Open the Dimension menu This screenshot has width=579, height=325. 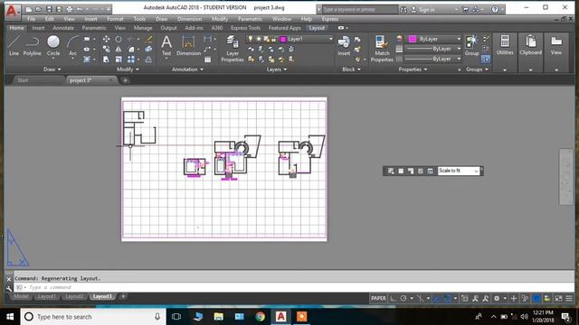[x=189, y=19]
